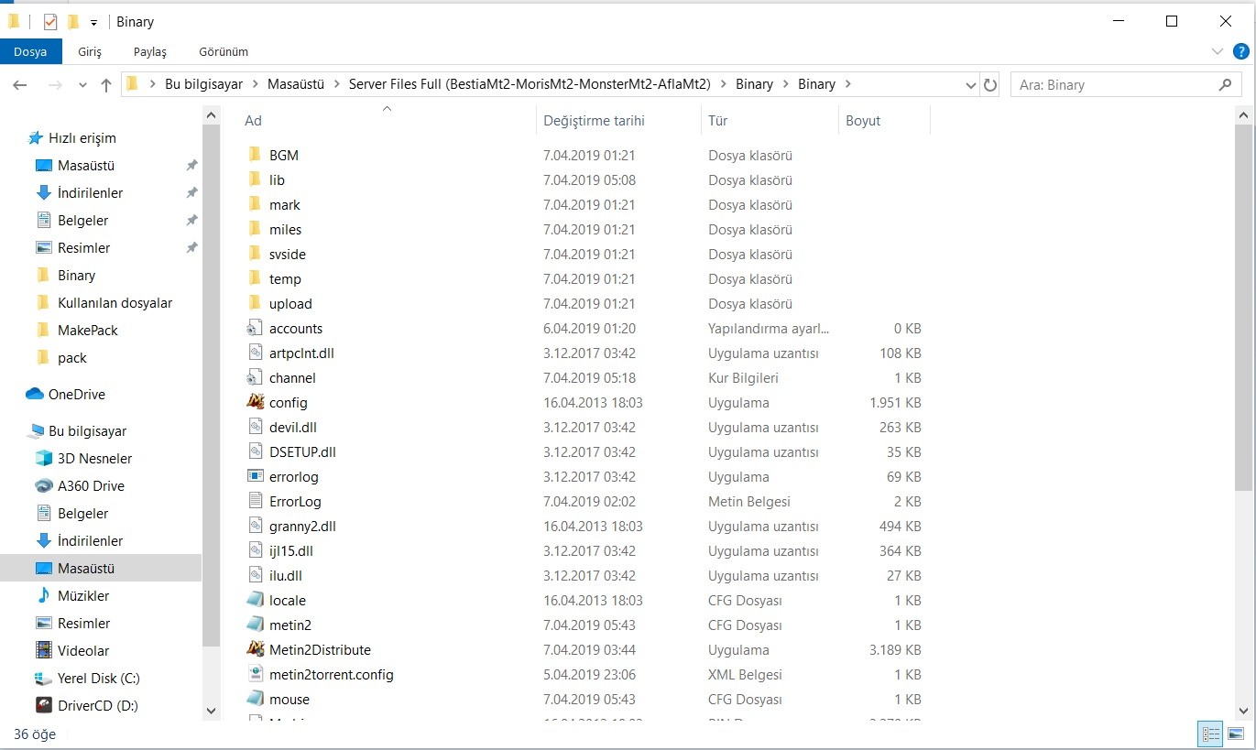Click the Hızlı erişim star icon

pos(35,137)
